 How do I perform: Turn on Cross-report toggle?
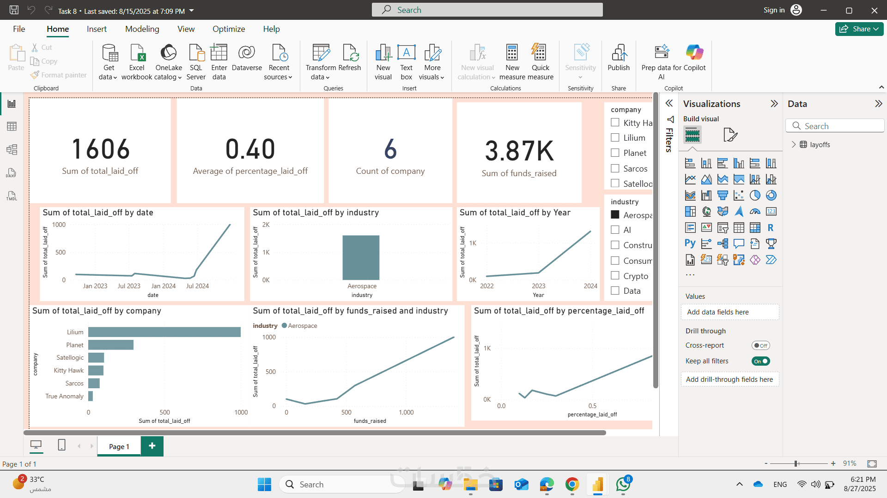(x=760, y=345)
